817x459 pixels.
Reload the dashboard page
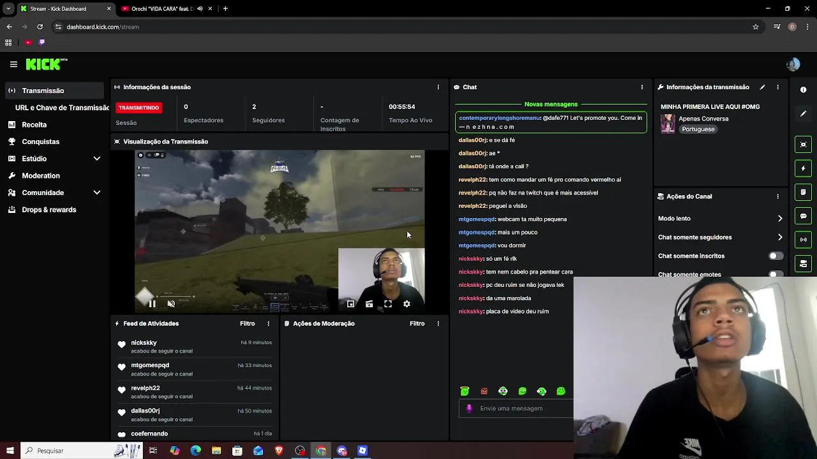(40, 27)
